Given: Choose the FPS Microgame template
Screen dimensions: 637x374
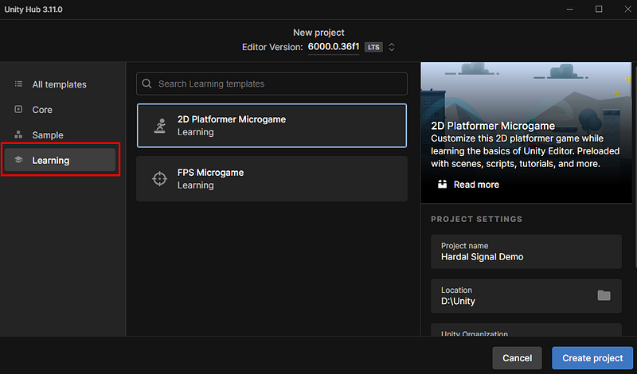Looking at the screenshot, I should pyautogui.click(x=272, y=179).
